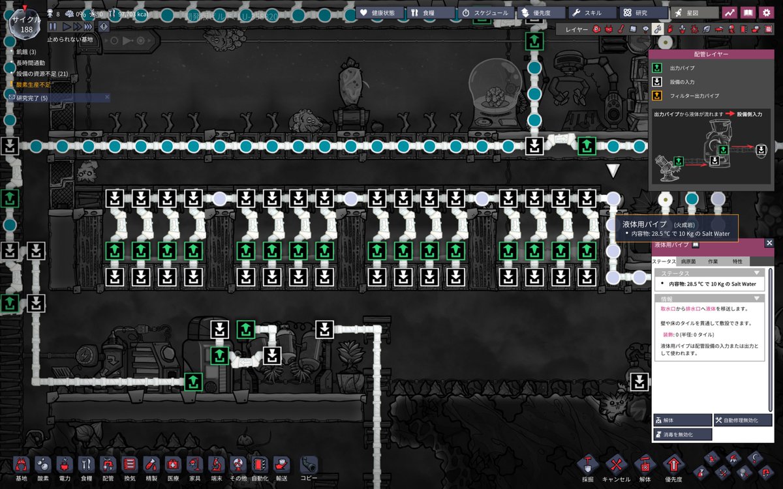Show the rooms overlay
The image size is (783, 489).
pyautogui.click(x=718, y=29)
